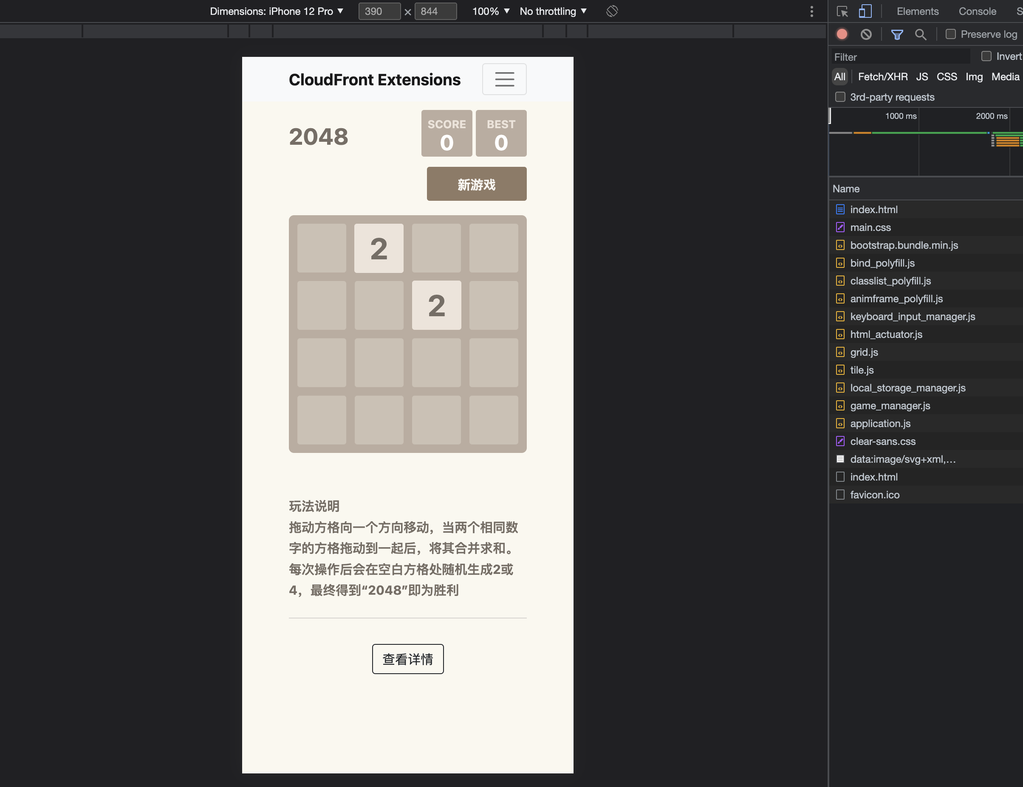Open the 100% zoom dropdown
The height and width of the screenshot is (787, 1023).
490,11
